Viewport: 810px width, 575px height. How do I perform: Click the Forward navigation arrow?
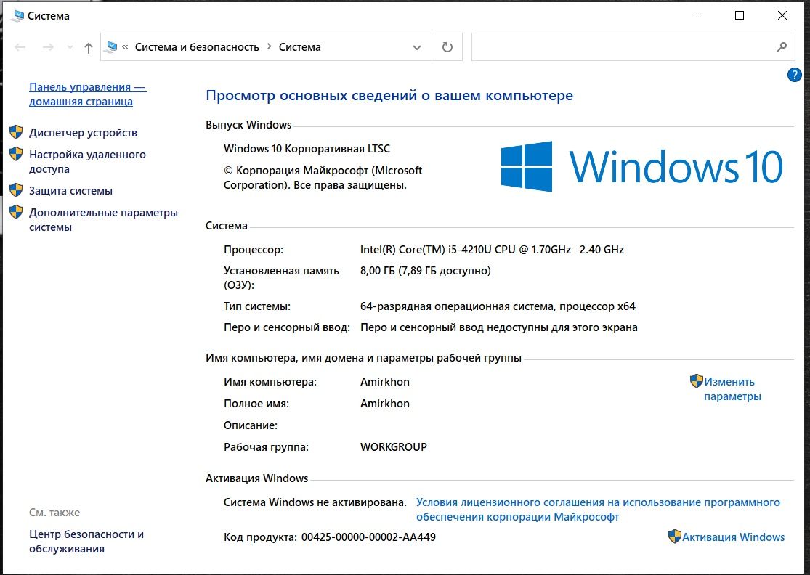pyautogui.click(x=48, y=47)
